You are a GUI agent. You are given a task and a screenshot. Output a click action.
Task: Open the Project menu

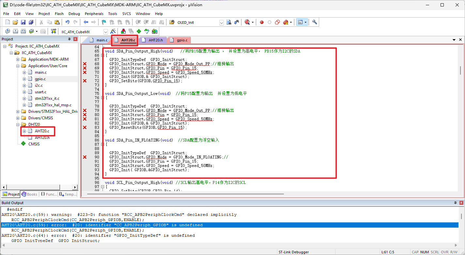(44, 14)
